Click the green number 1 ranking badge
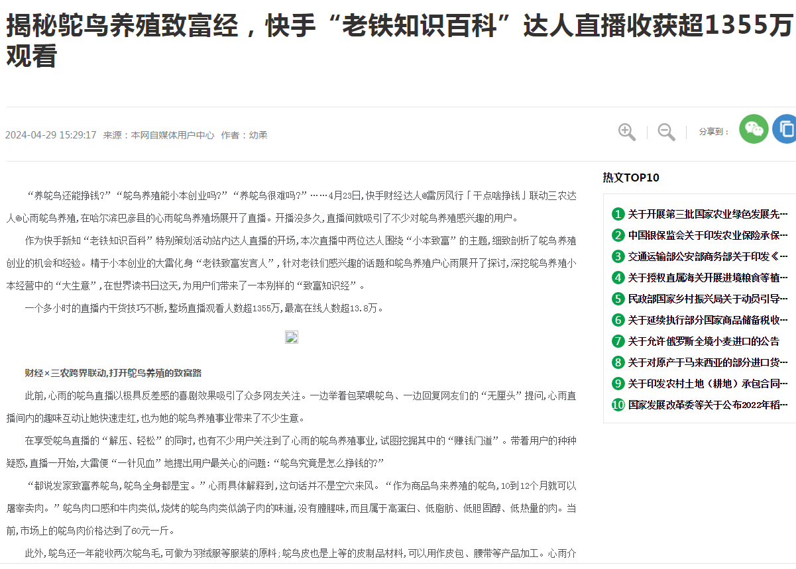This screenshot has width=796, height=569. click(x=618, y=214)
